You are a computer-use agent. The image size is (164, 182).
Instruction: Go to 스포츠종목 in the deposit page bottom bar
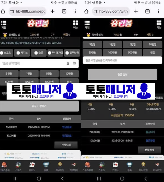(x=4, y=166)
